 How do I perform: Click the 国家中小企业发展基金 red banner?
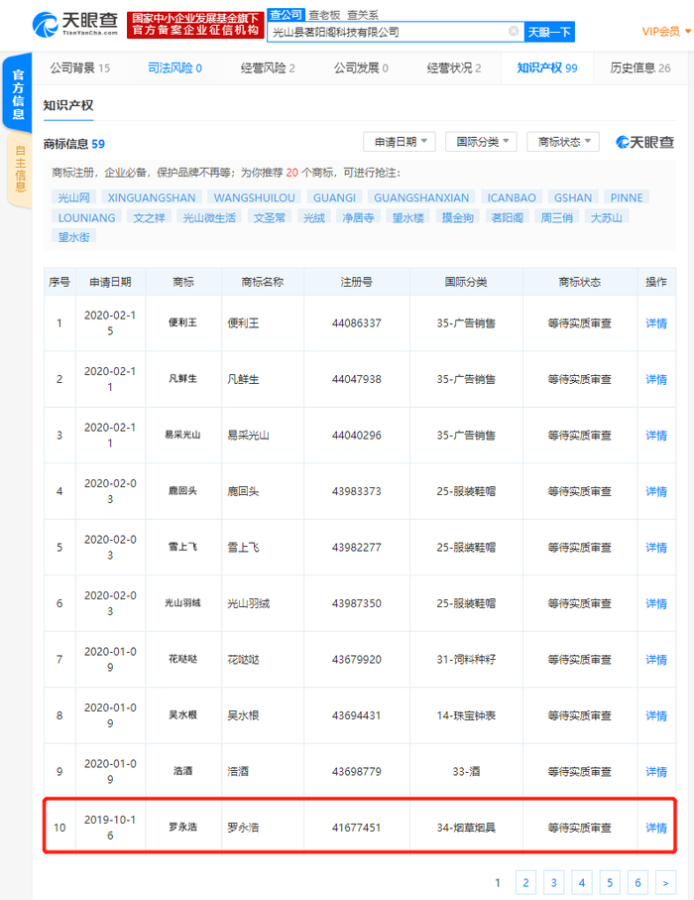195,25
